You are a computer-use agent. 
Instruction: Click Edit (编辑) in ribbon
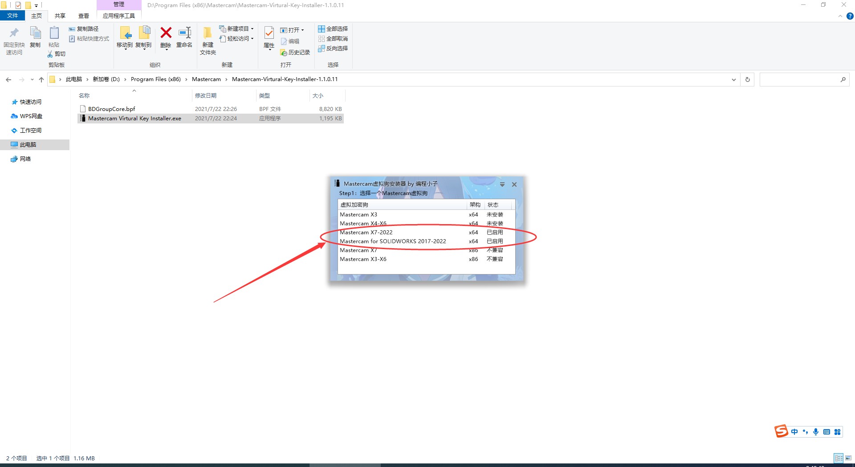pos(290,41)
